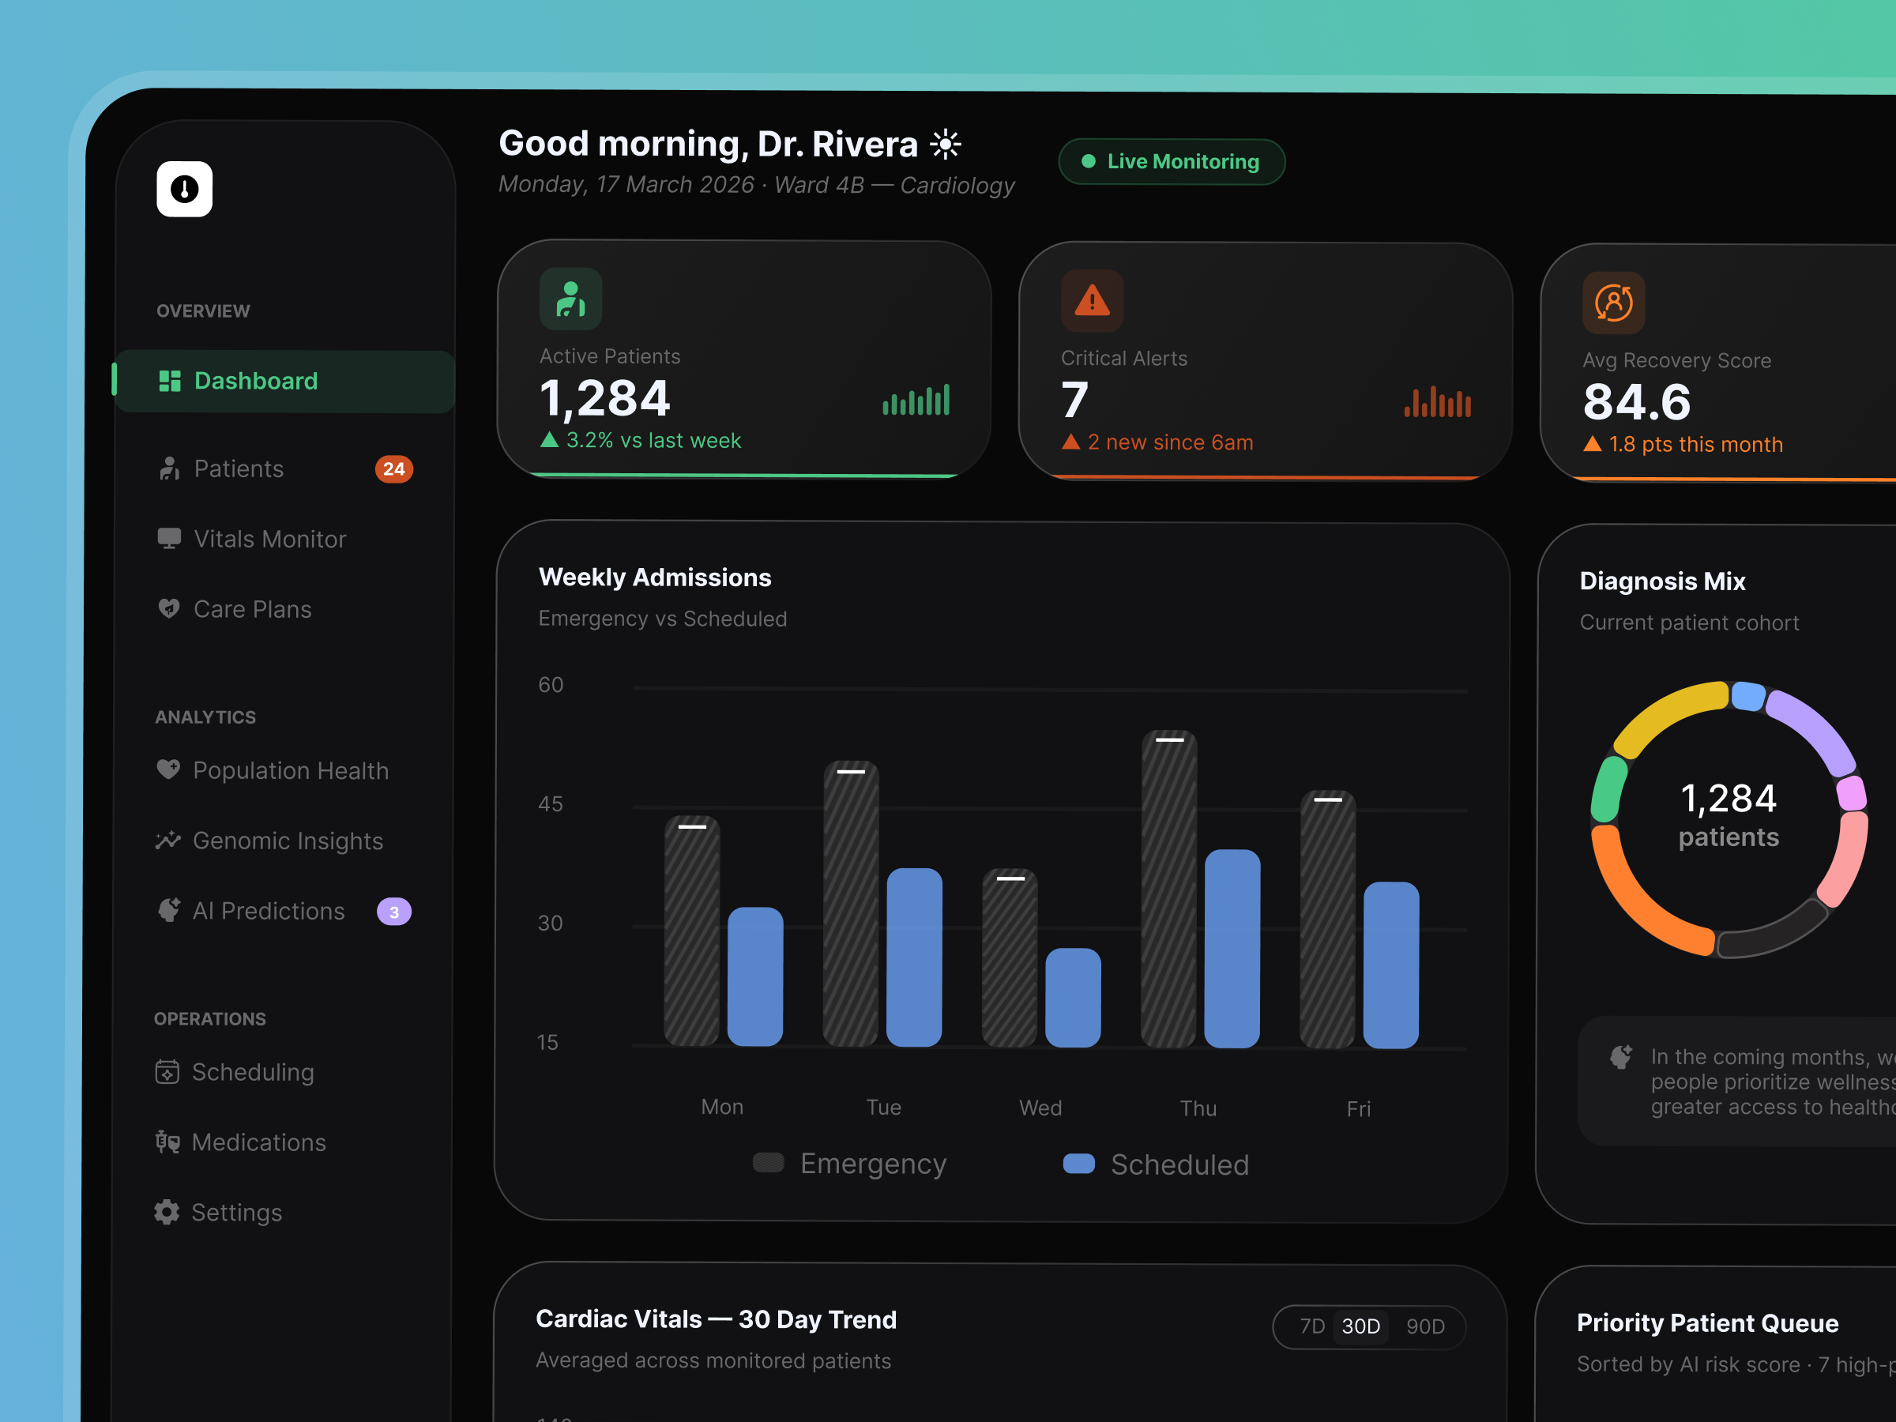Click the Genomic Insights chart icon
The height and width of the screenshot is (1422, 1896).
[168, 840]
